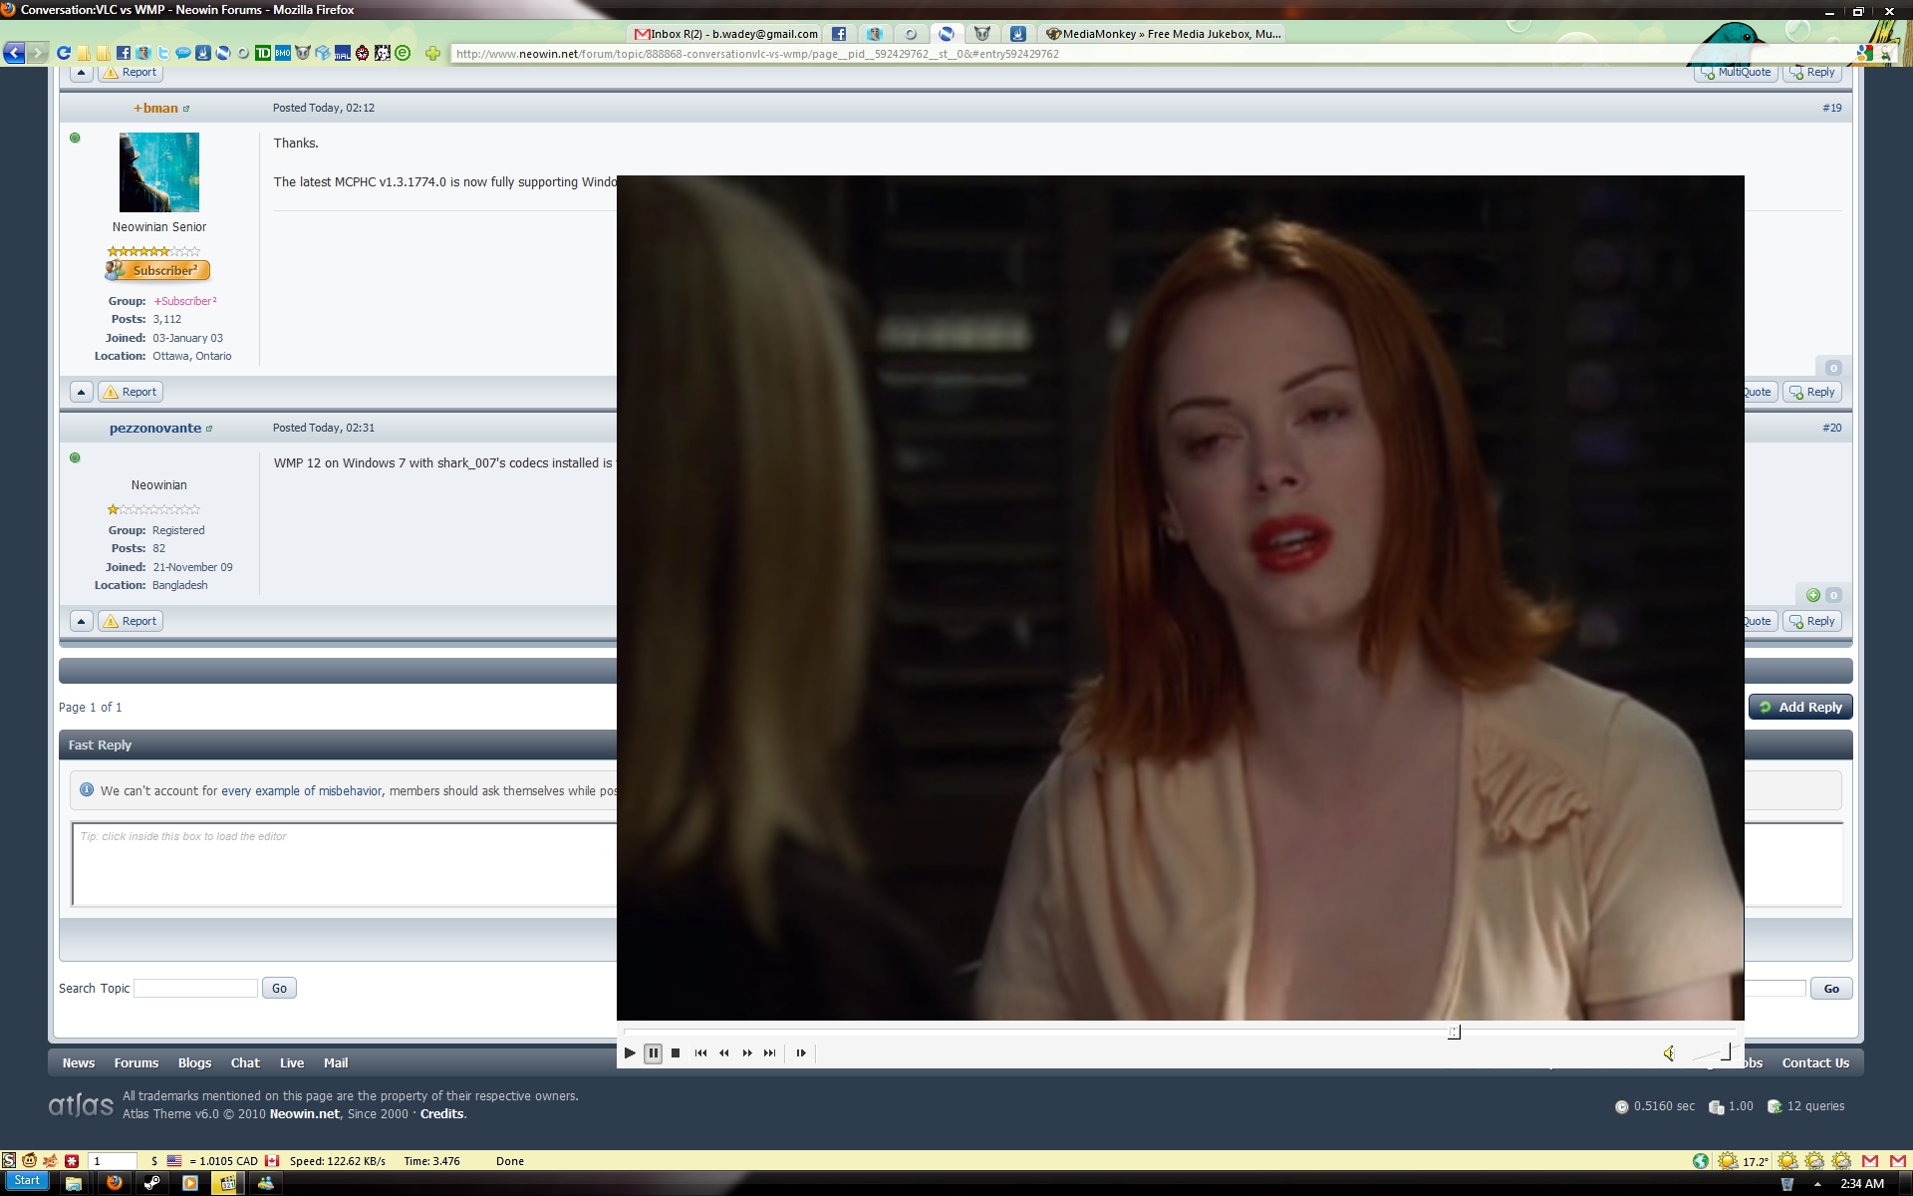Open Blogs in the footer navigation
The width and height of the screenshot is (1913, 1196).
tap(194, 1062)
